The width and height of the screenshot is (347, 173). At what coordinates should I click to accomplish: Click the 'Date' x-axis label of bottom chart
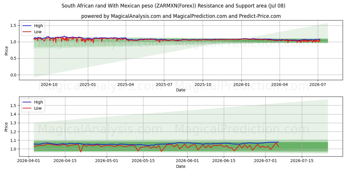(181, 166)
